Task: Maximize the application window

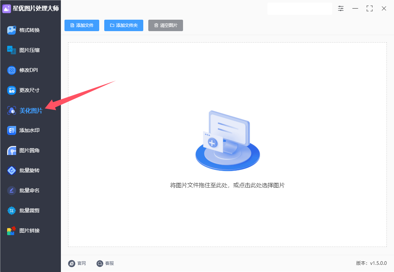Action: pyautogui.click(x=369, y=9)
